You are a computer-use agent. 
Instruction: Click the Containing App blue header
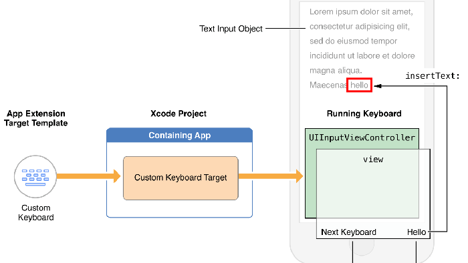click(179, 136)
